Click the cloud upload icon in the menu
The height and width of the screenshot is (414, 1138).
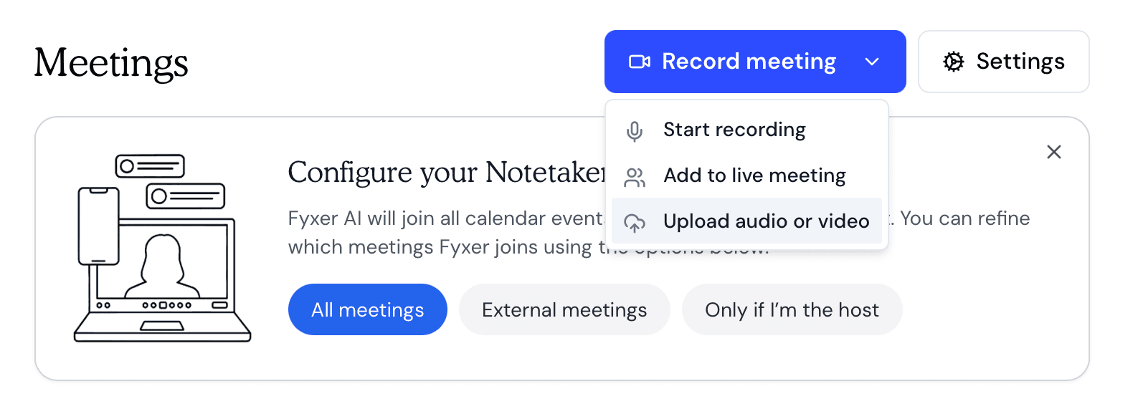click(x=635, y=222)
